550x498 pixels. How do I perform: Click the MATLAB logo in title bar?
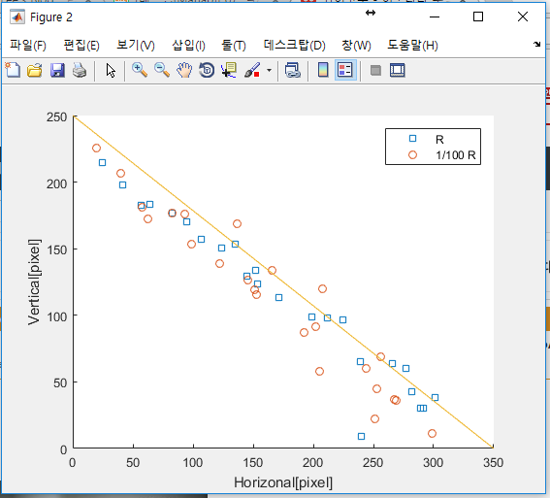coord(17,17)
